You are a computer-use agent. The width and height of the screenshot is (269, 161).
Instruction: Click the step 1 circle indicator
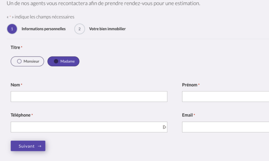[x=12, y=29]
